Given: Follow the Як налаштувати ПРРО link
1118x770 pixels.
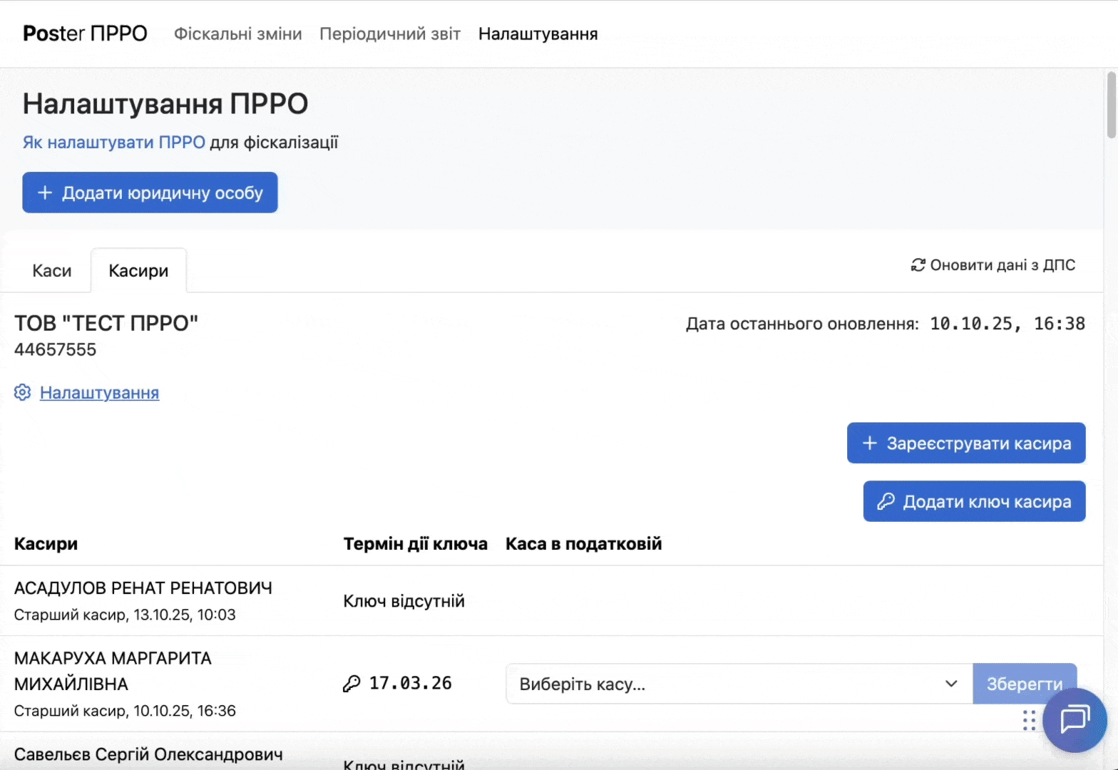Looking at the screenshot, I should tap(114, 143).
